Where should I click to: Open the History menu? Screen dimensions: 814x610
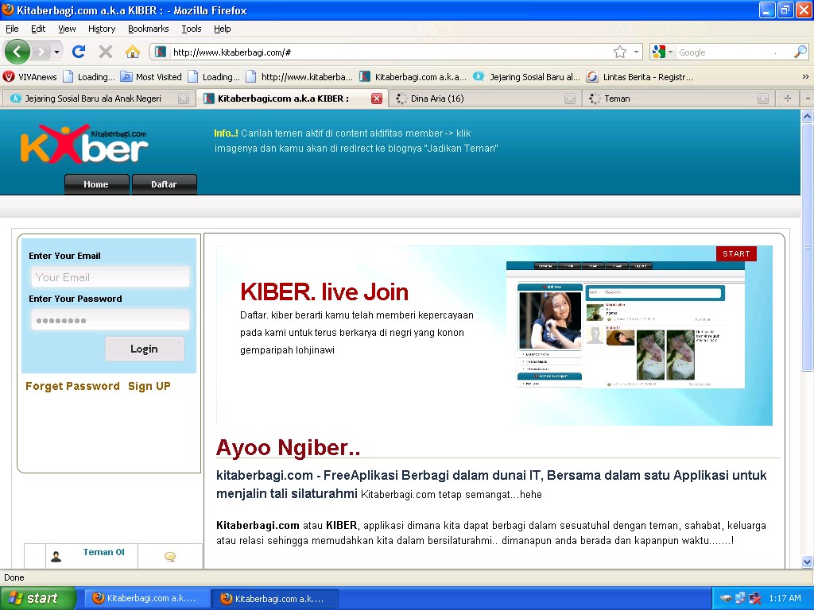click(x=101, y=29)
